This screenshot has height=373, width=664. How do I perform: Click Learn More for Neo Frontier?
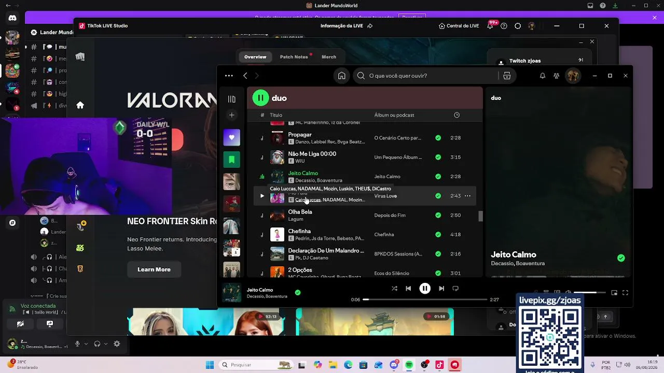point(154,269)
